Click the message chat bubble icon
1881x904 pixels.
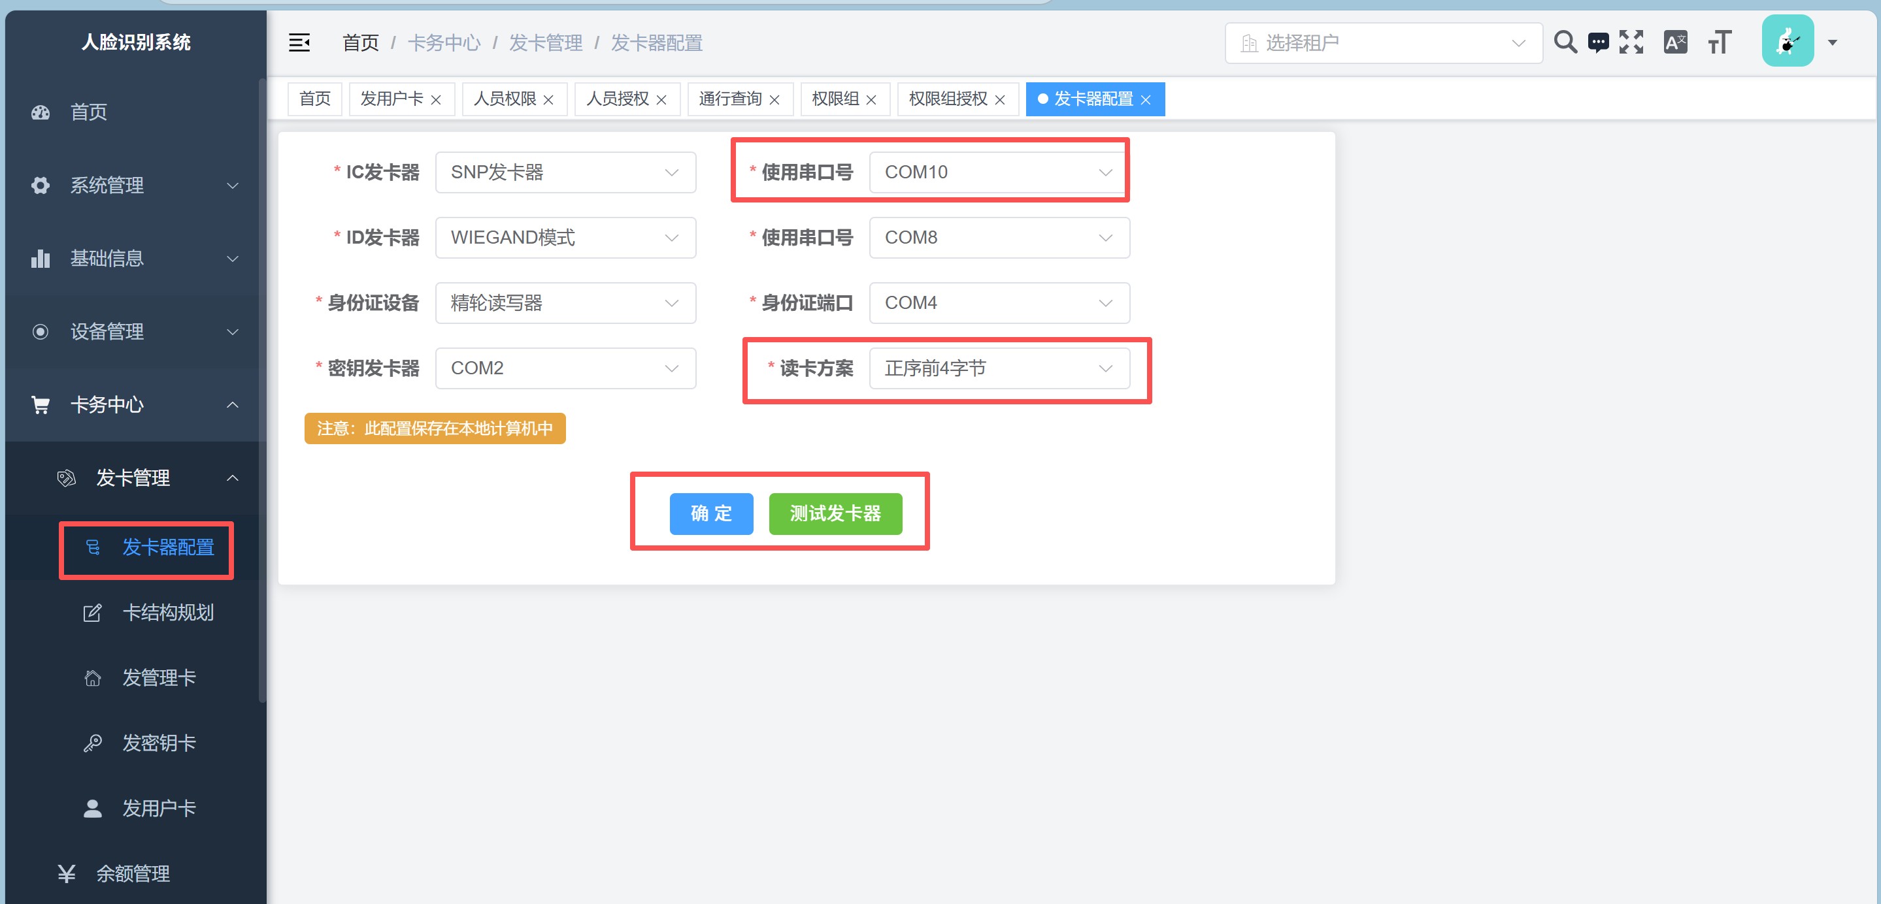point(1598,42)
